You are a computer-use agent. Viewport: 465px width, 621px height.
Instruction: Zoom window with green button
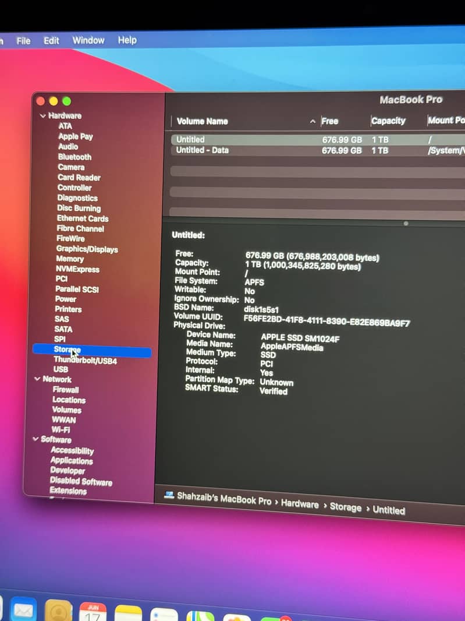click(x=66, y=101)
